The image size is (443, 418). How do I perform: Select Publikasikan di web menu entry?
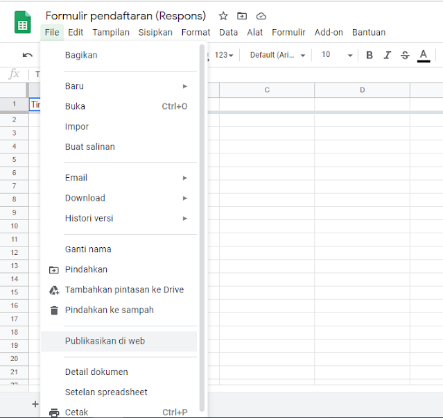pos(105,341)
